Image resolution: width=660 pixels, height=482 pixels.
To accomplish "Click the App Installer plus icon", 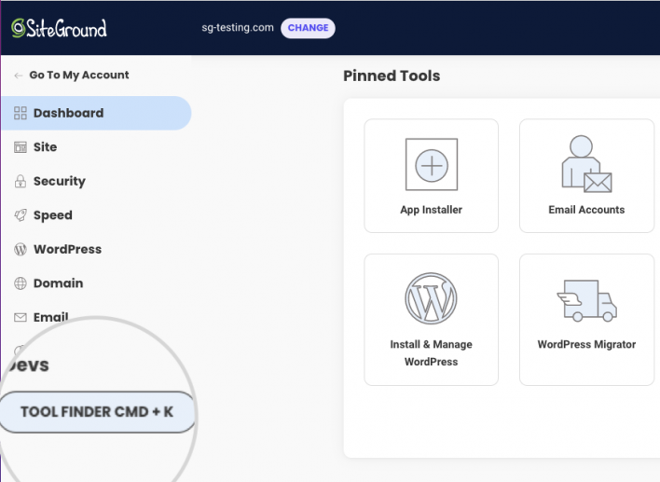I will tap(432, 165).
